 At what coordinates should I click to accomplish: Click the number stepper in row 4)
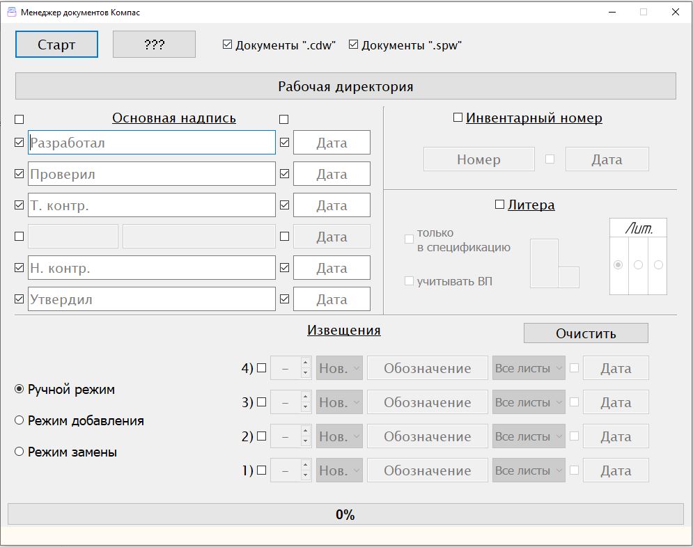point(291,367)
